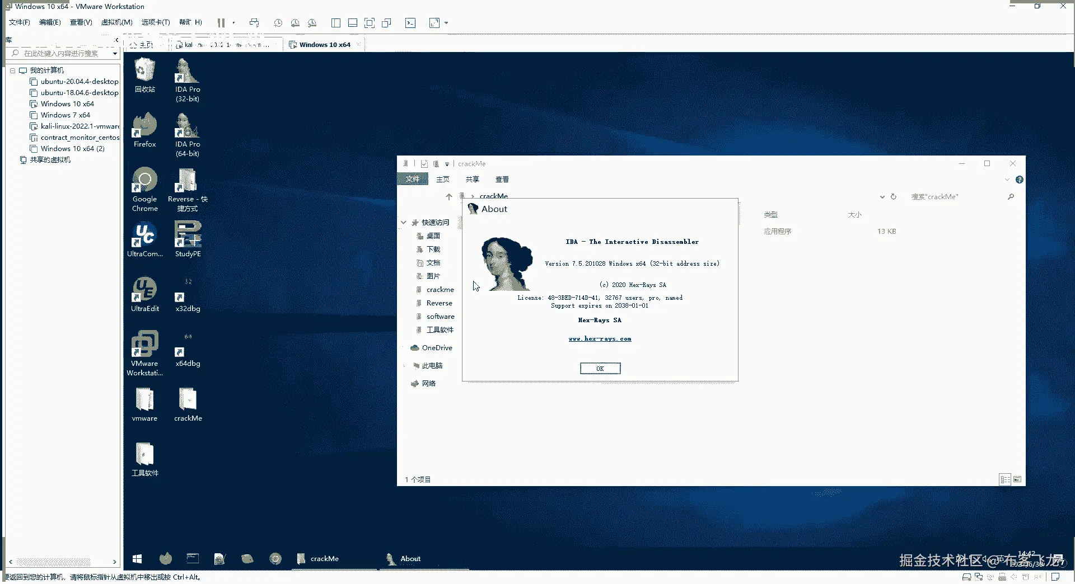Open the library search box dropdown arrow
Image resolution: width=1075 pixels, height=584 pixels.
tap(115, 54)
